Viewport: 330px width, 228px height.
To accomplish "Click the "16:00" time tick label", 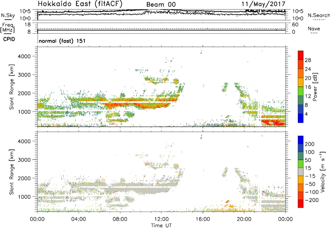I will click(x=203, y=219).
